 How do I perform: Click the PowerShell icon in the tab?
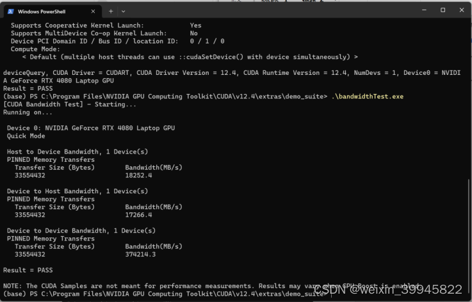coord(10,11)
